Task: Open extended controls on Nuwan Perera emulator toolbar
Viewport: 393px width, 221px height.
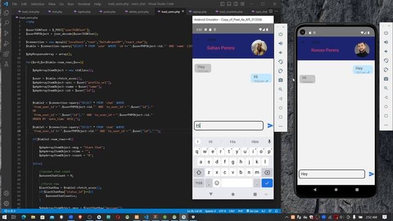Action: click(386, 125)
